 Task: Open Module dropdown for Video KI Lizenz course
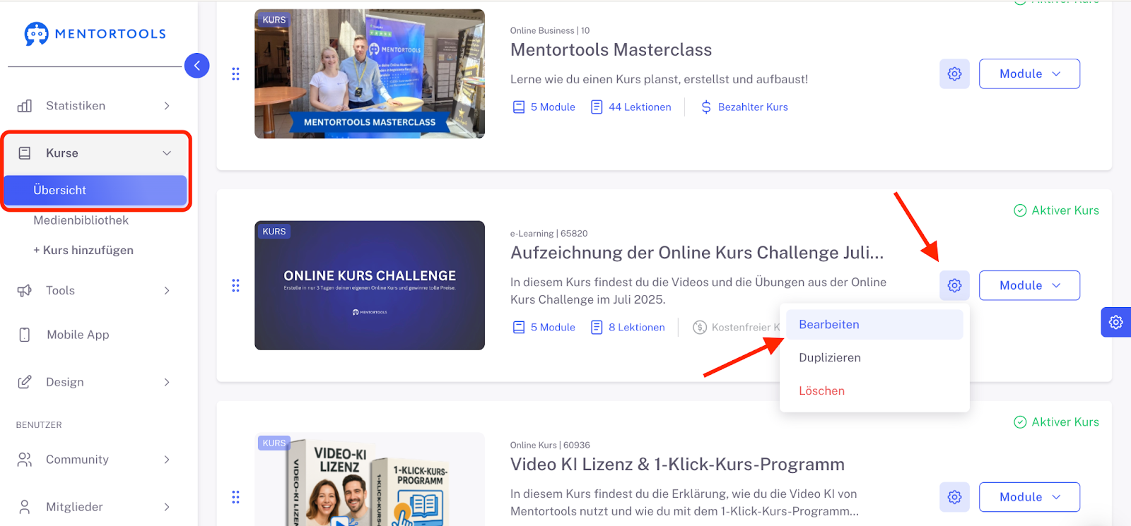pos(1029,497)
